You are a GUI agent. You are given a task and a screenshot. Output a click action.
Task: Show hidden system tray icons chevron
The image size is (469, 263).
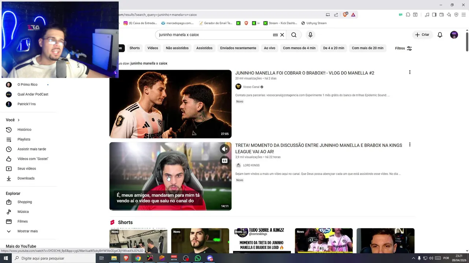(x=414, y=258)
